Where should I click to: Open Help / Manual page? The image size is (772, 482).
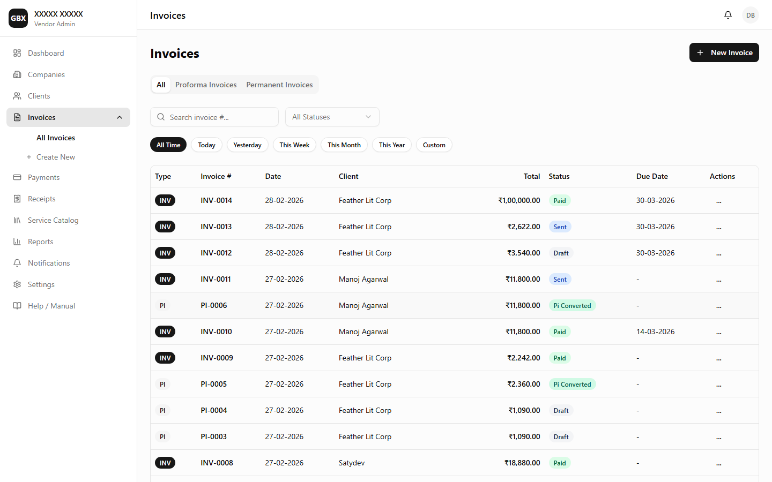point(68,306)
